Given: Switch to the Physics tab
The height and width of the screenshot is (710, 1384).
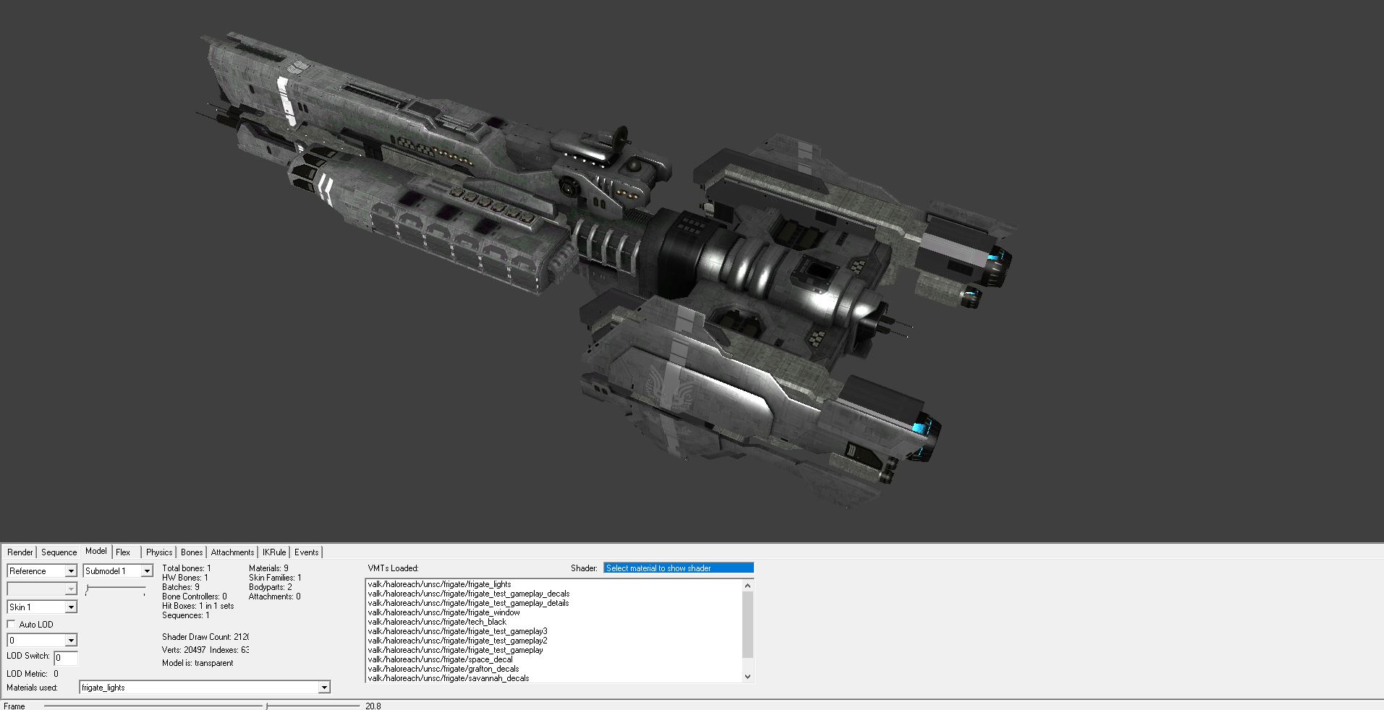Looking at the screenshot, I should (x=159, y=552).
